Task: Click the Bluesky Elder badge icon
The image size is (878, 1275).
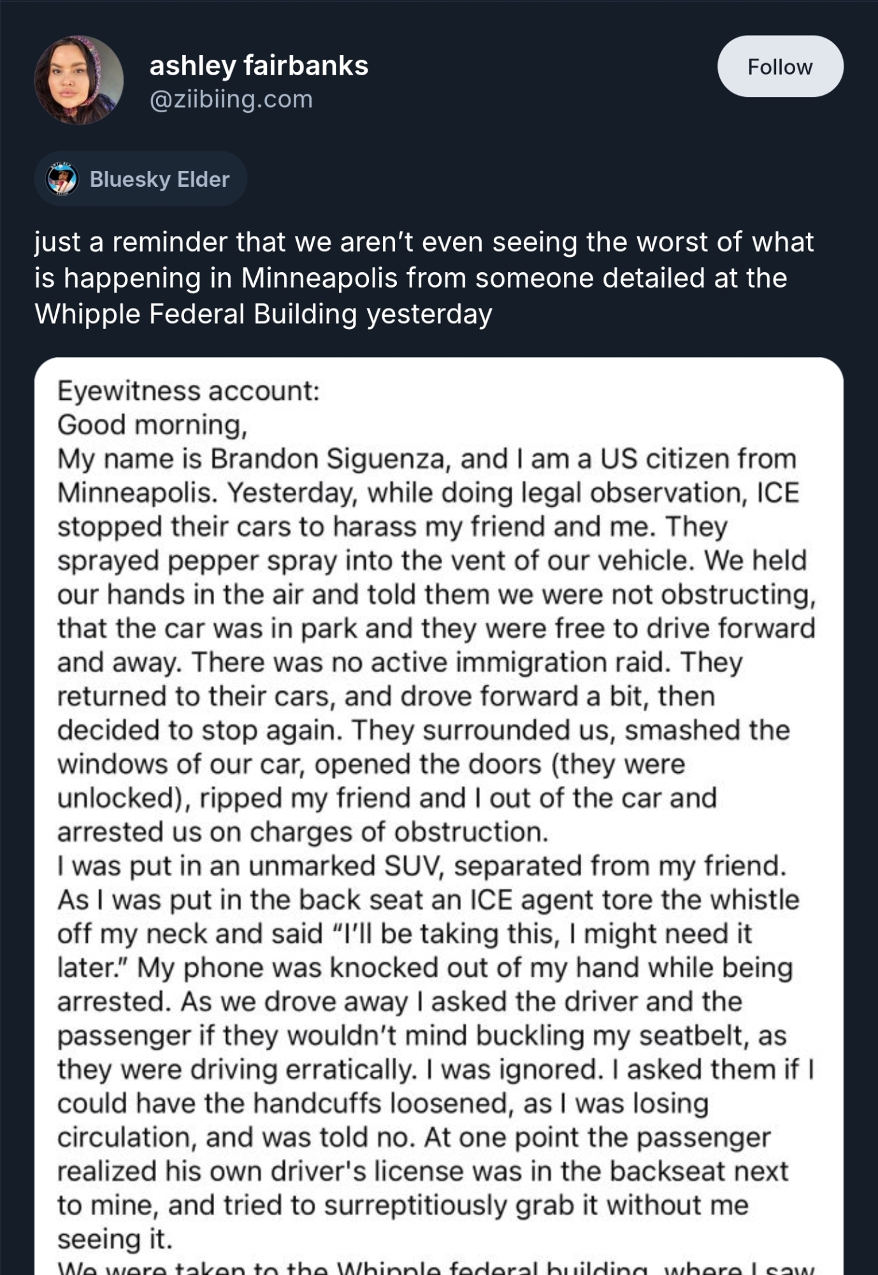Action: (62, 179)
